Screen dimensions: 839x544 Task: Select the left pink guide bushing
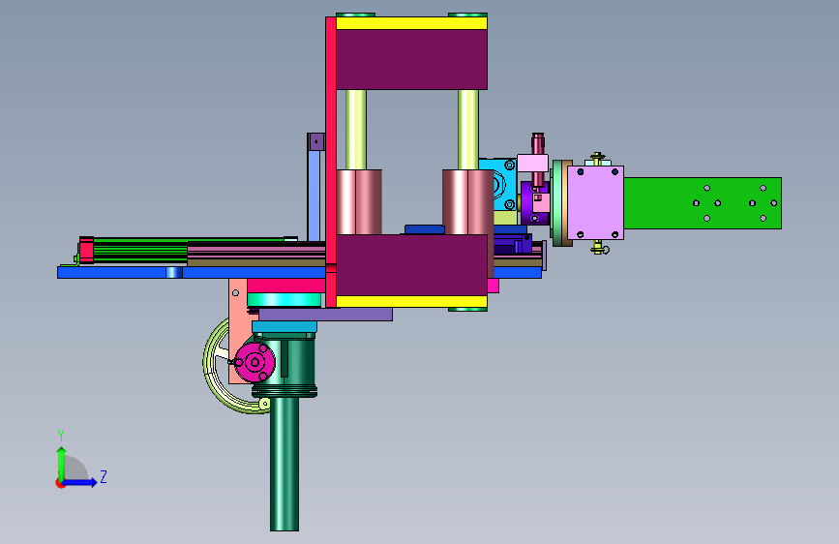point(359,202)
